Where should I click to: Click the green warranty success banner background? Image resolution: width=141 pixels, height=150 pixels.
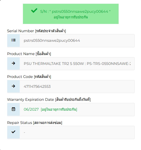tap(71, 14)
